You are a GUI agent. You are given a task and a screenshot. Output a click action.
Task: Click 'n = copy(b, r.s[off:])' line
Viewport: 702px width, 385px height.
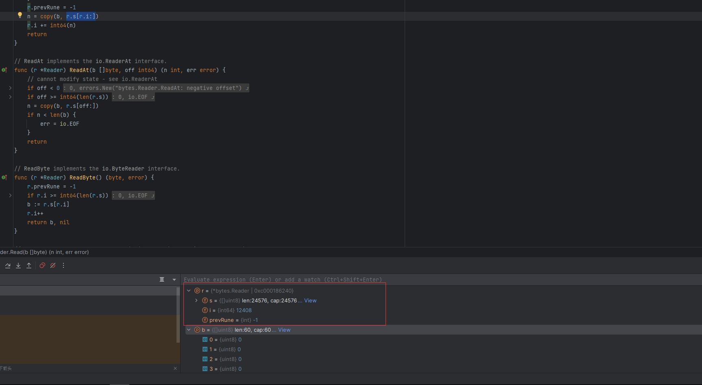63,106
